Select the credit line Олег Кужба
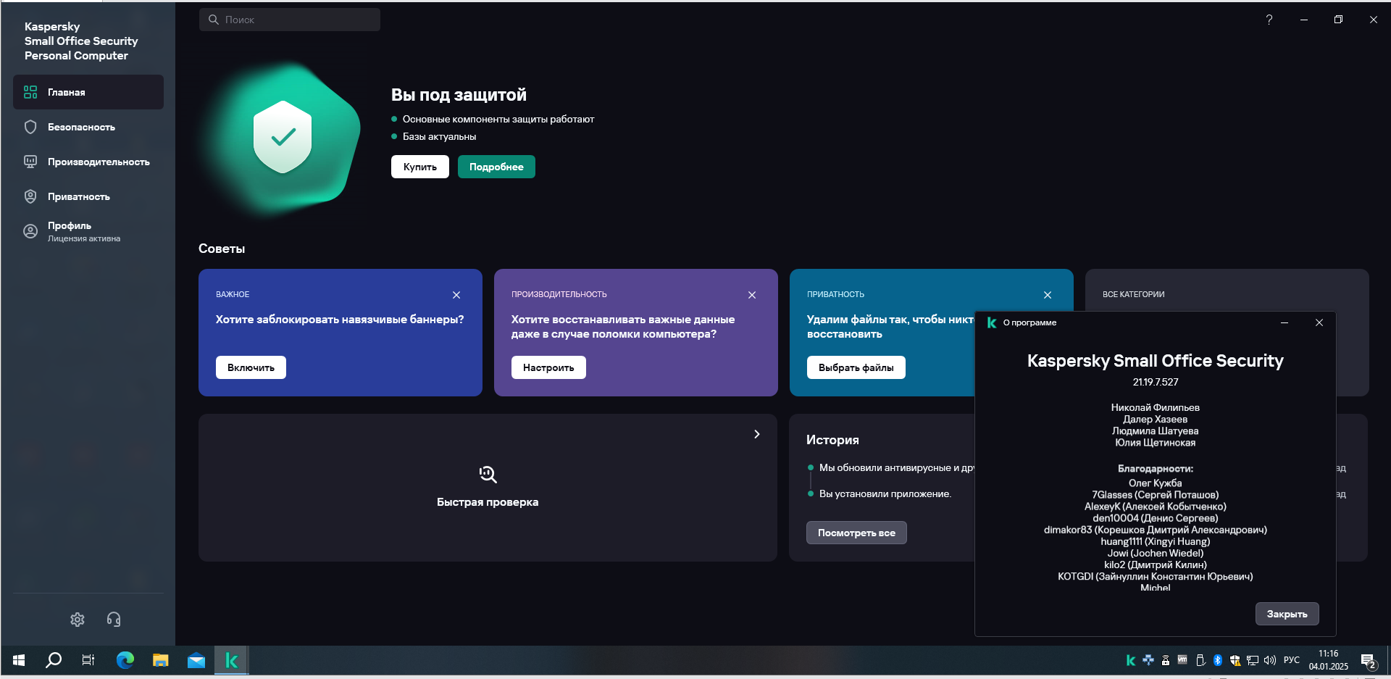This screenshot has width=1391, height=679. point(1156,483)
